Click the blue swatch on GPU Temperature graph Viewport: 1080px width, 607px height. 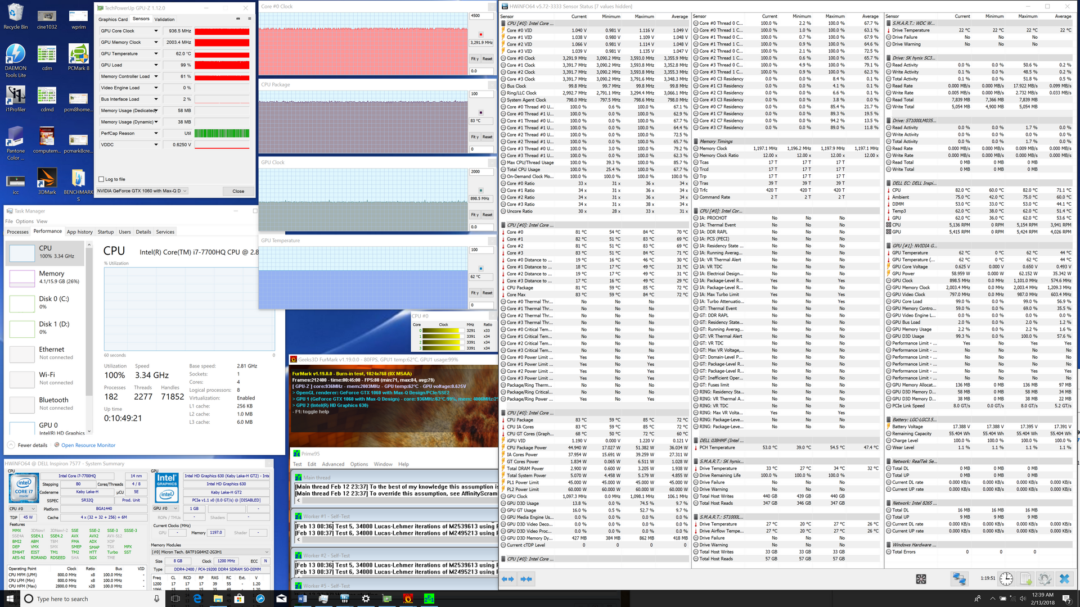[481, 269]
